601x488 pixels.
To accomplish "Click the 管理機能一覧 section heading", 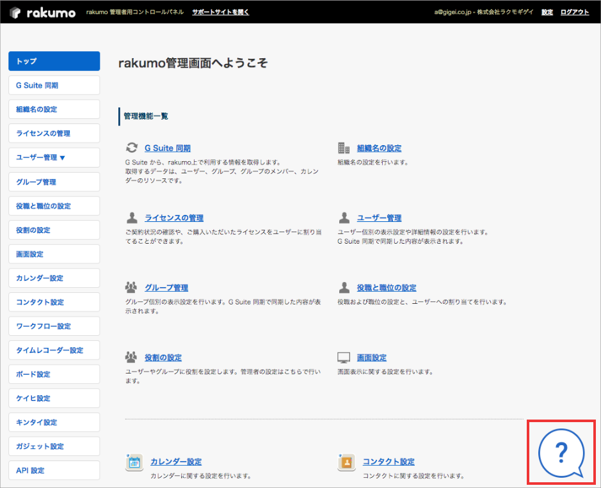I will coord(146,116).
